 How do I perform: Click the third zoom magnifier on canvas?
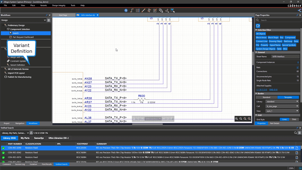245,119
